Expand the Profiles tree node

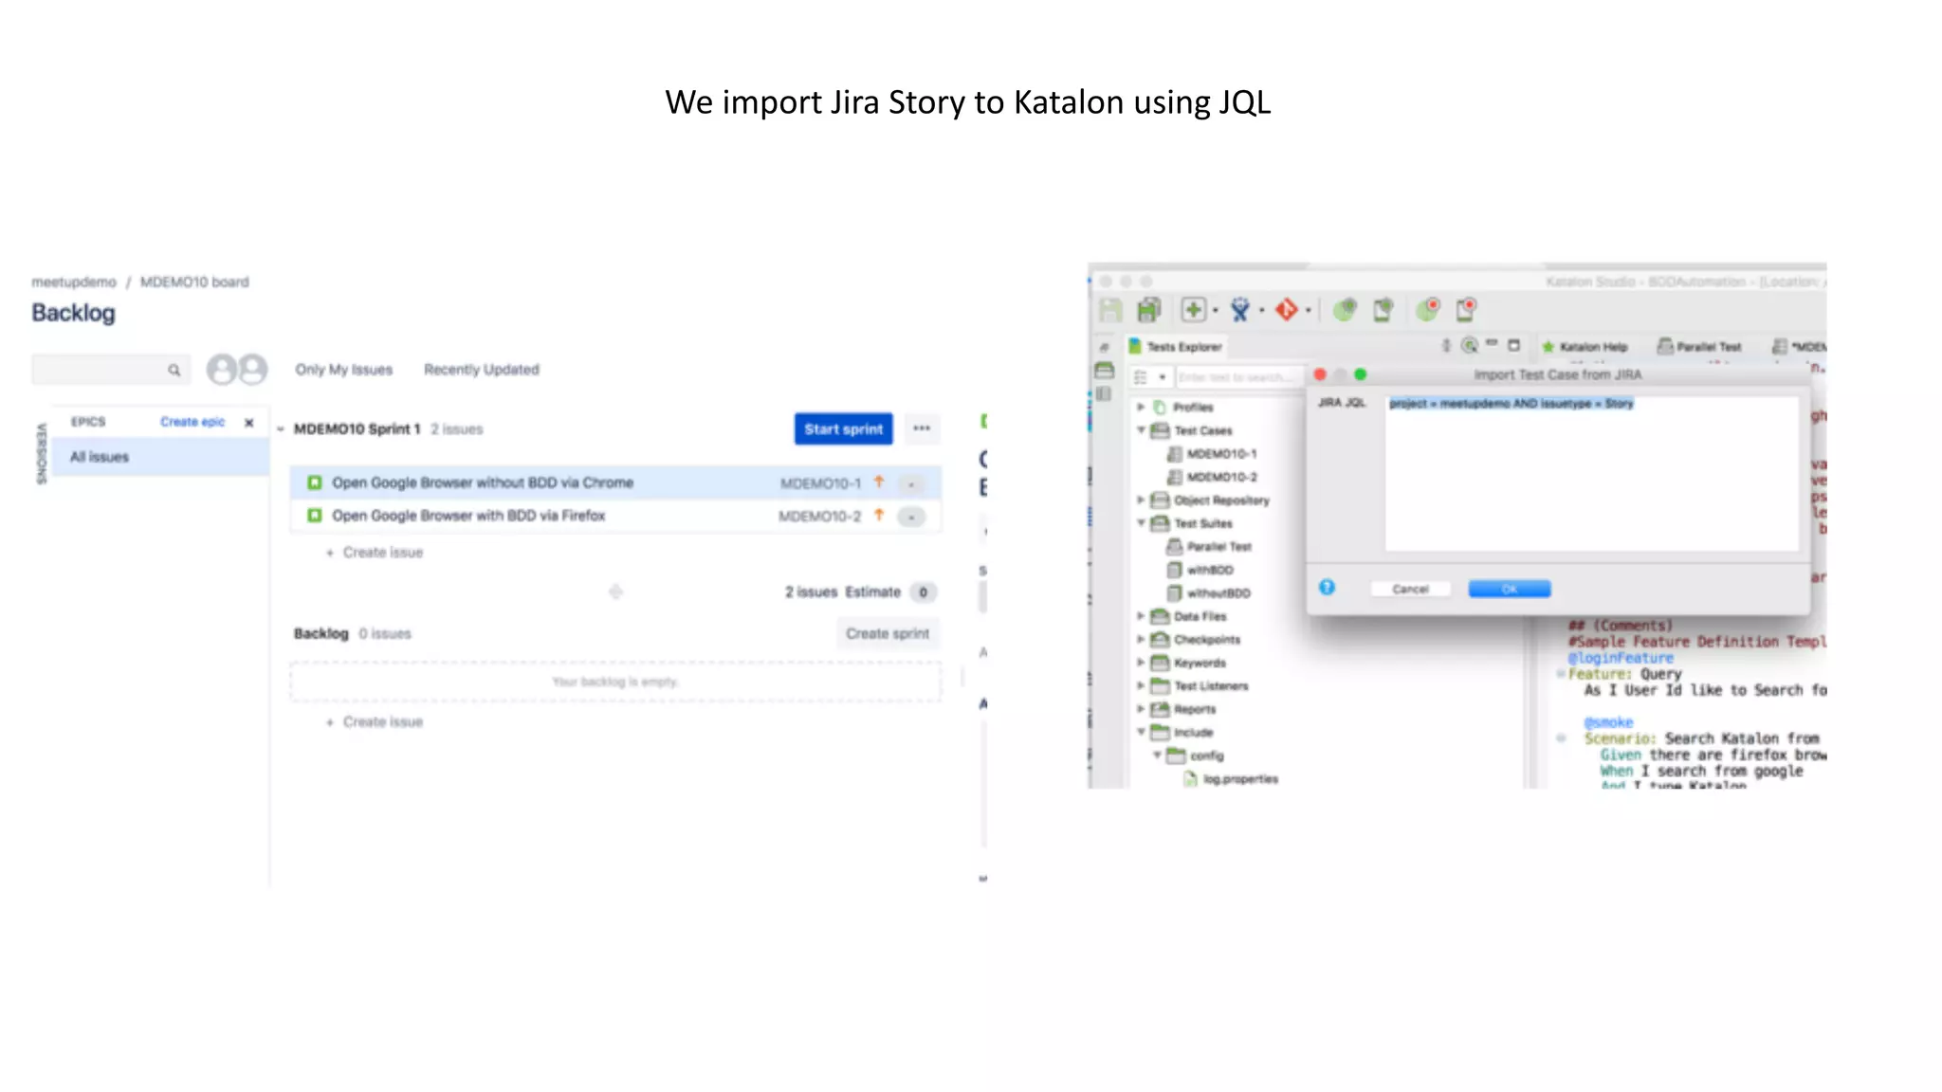pos(1142,407)
